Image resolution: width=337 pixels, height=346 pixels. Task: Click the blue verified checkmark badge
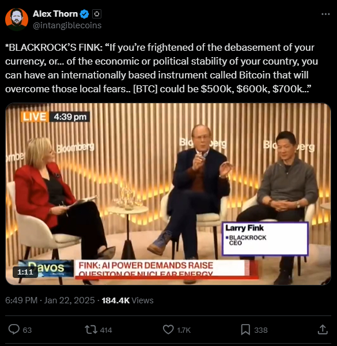85,14
